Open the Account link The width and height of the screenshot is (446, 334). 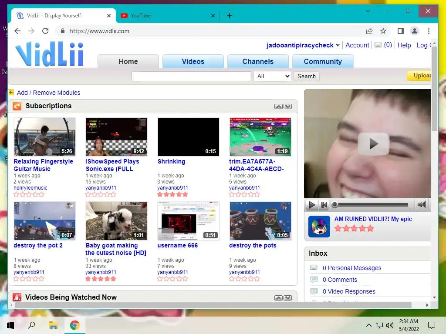tap(357, 45)
